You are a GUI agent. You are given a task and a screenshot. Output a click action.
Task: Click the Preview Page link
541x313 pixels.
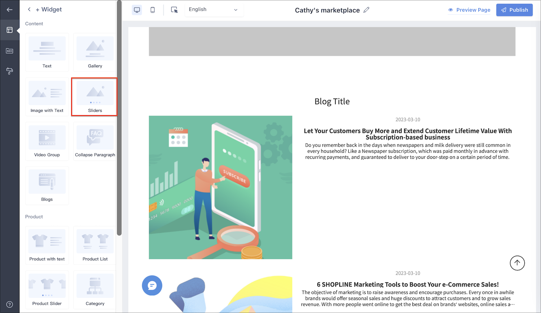point(469,10)
